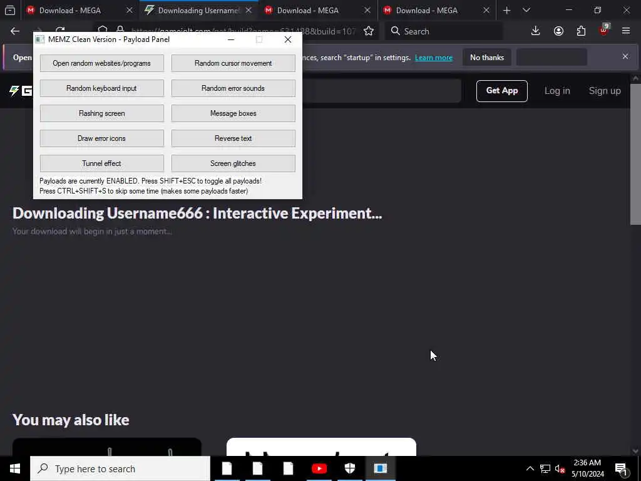Expand the list all tabs dropdown
The height and width of the screenshot is (481, 641).
coord(526,11)
